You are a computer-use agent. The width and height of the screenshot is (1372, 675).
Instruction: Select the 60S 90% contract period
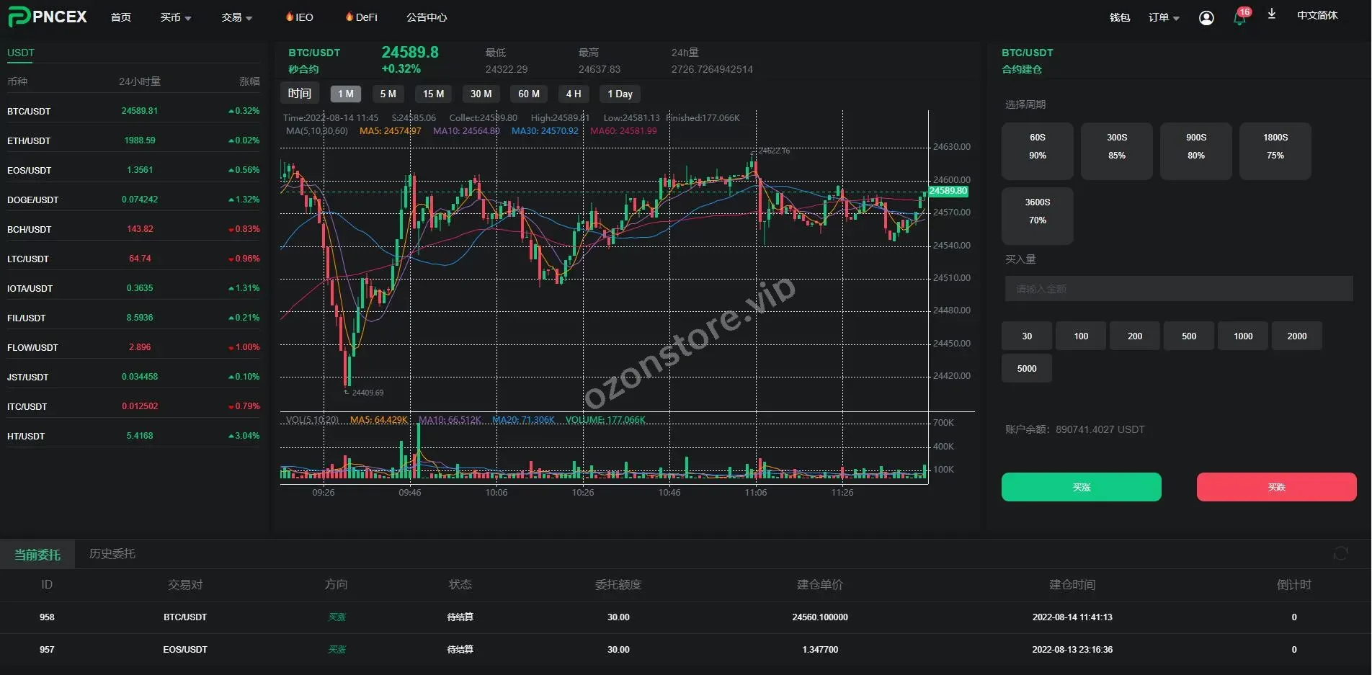pyautogui.click(x=1037, y=151)
